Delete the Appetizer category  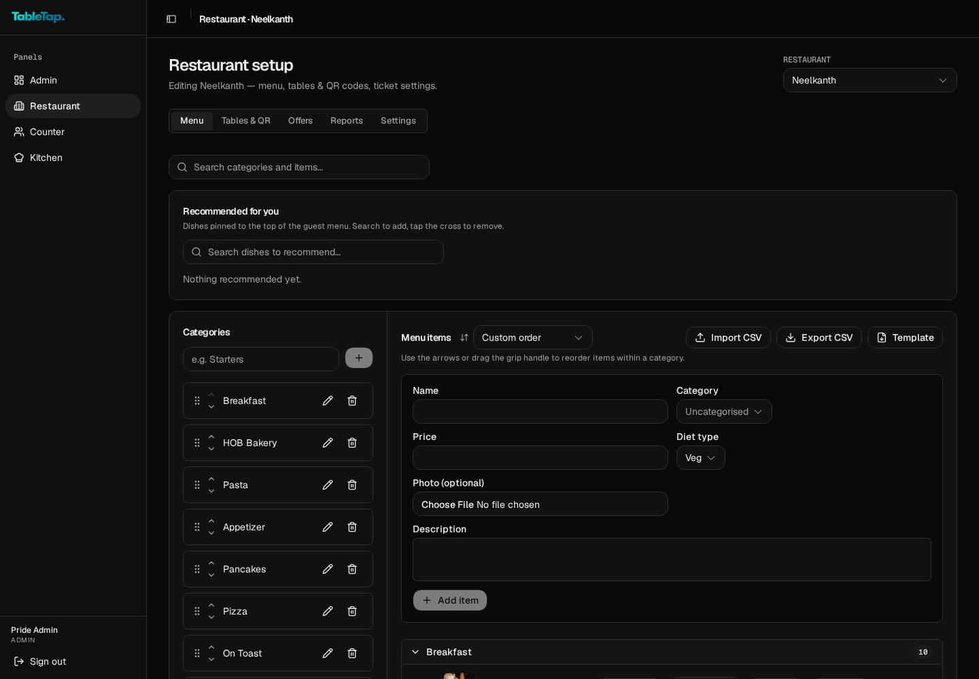pyautogui.click(x=352, y=527)
